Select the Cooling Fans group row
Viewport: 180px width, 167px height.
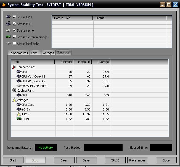tap(90, 90)
